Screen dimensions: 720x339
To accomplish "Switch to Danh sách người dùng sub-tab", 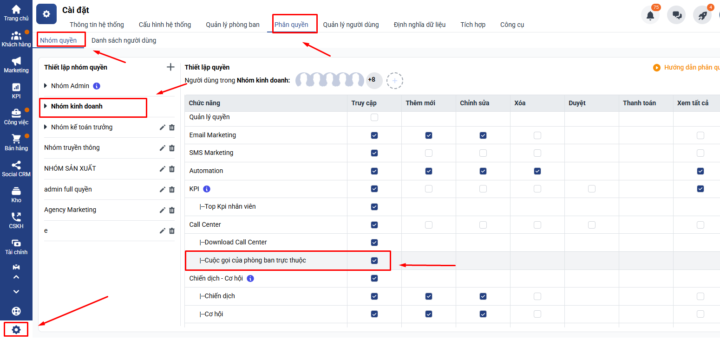I will pyautogui.click(x=124, y=40).
